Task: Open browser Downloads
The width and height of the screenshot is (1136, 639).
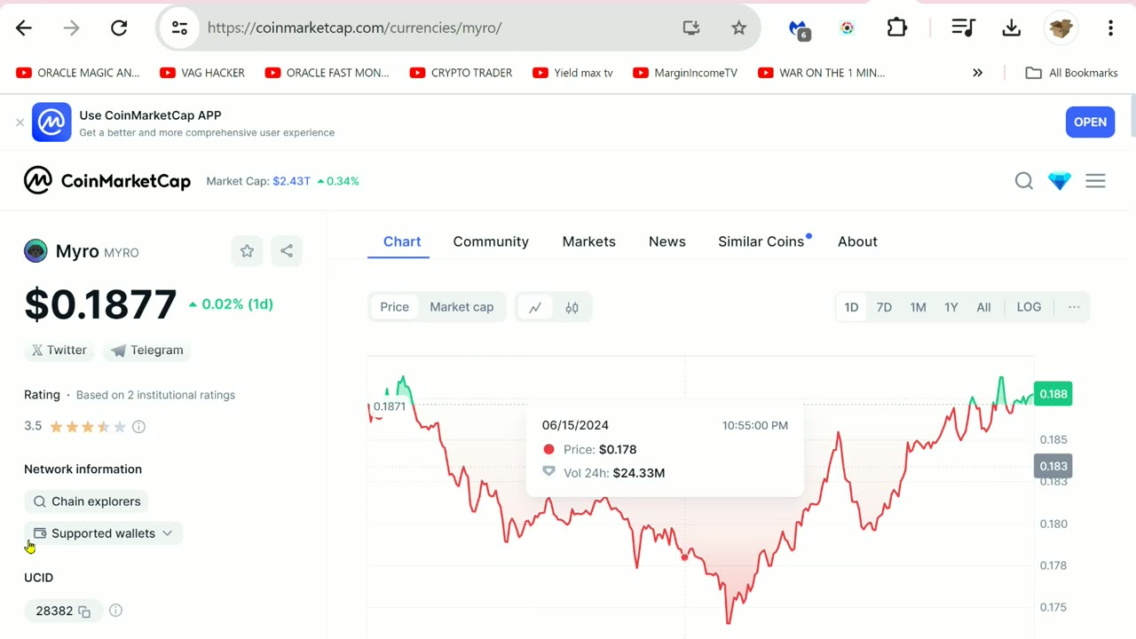Action: 1011,28
